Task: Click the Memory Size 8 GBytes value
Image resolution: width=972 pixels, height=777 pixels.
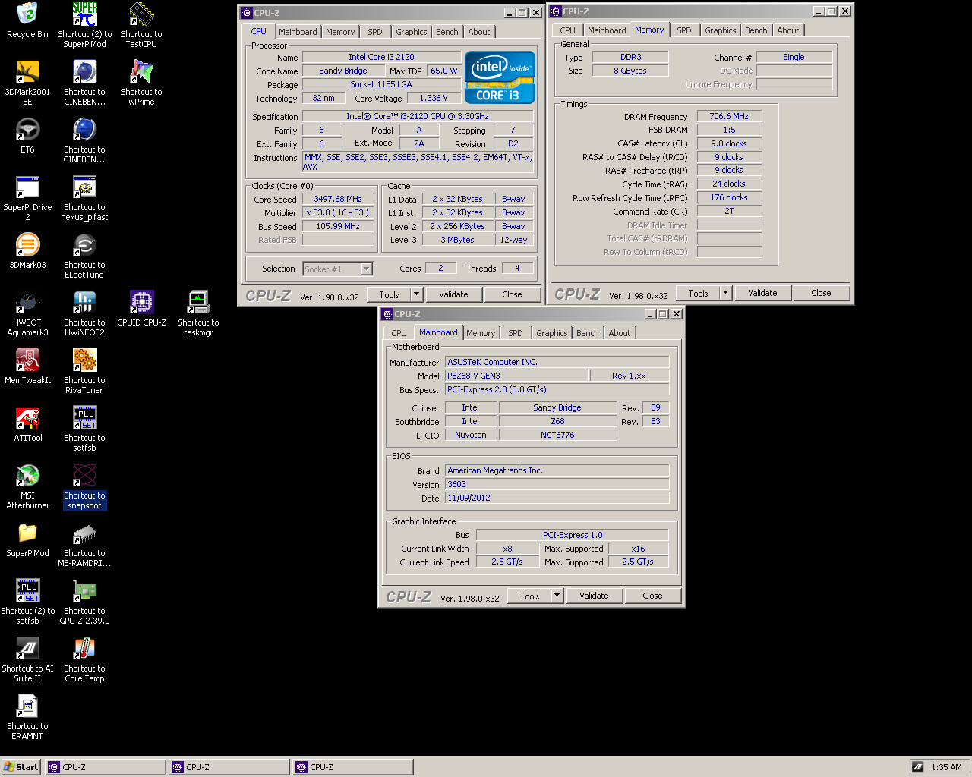Action: coord(630,71)
